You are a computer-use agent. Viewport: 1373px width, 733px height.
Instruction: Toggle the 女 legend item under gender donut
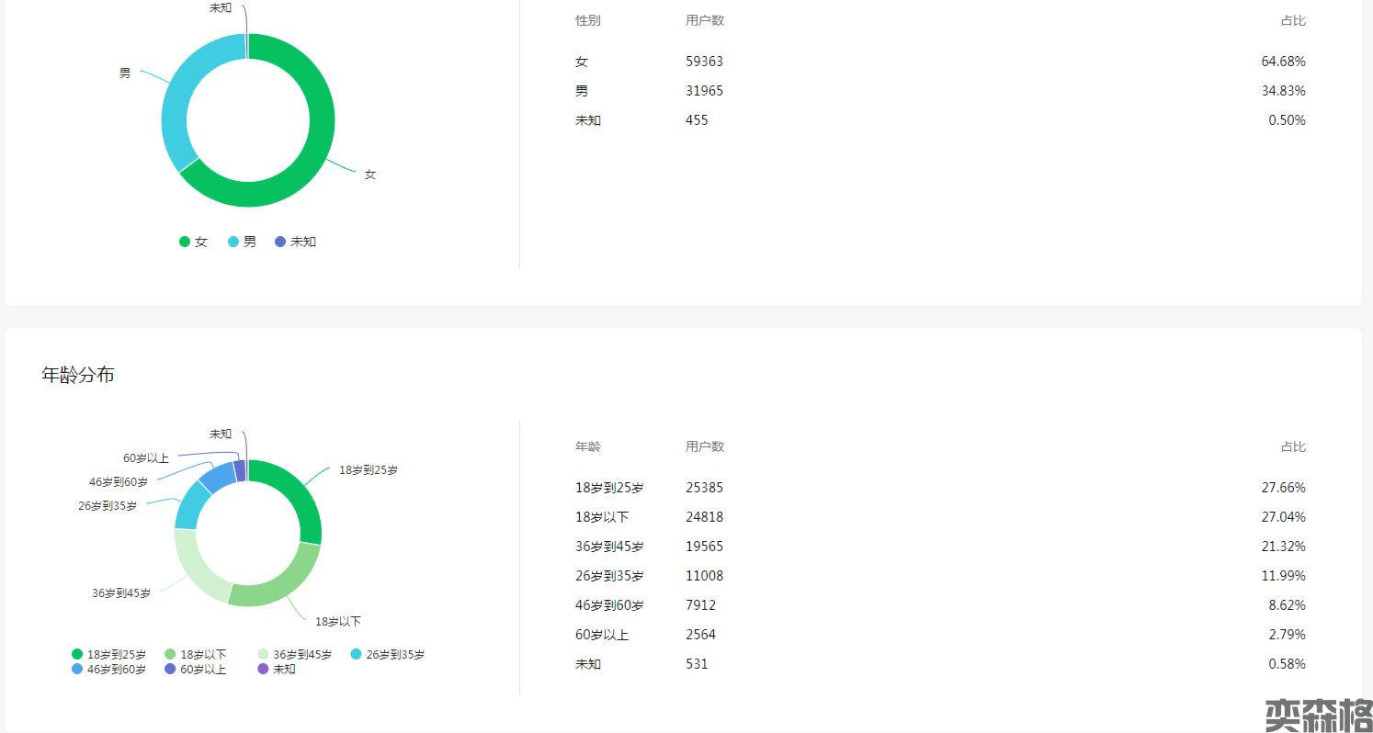click(193, 242)
